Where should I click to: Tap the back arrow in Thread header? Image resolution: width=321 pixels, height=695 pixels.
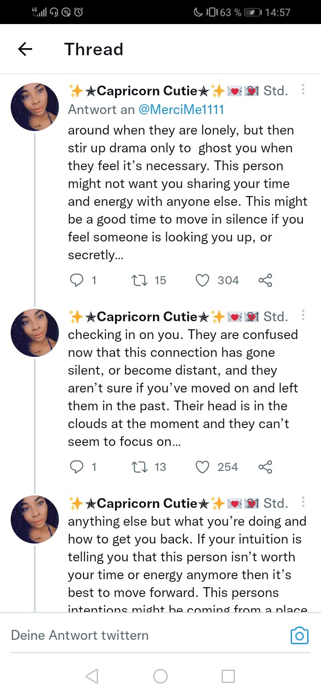[x=25, y=49]
